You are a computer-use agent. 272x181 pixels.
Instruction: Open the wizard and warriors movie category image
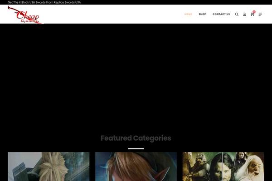coord(223,167)
